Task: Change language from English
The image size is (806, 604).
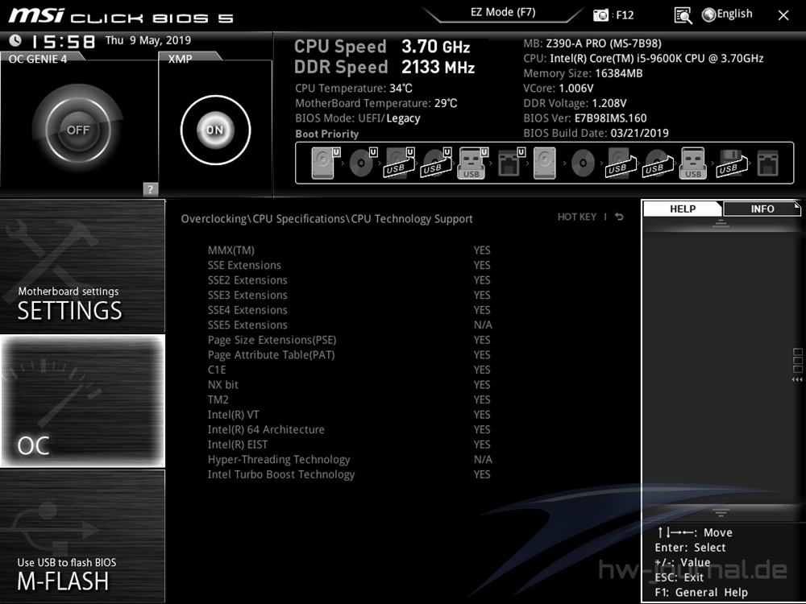Action: (734, 14)
